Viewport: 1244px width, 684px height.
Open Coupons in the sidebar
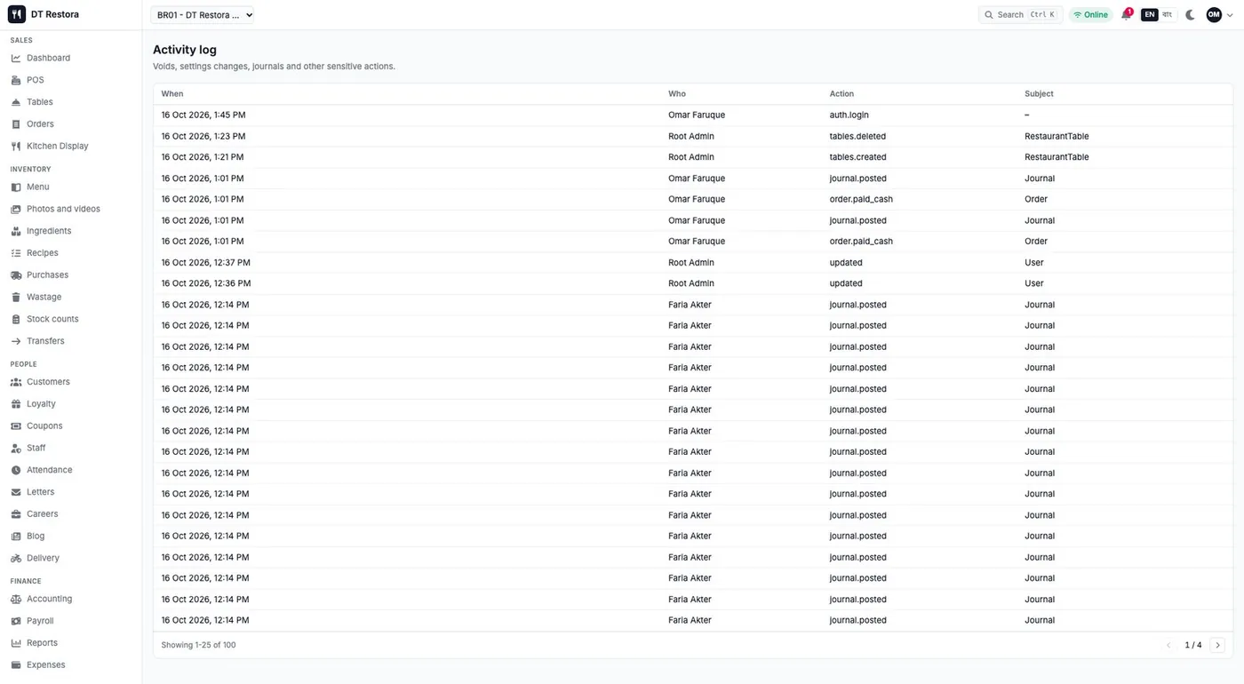pos(44,426)
